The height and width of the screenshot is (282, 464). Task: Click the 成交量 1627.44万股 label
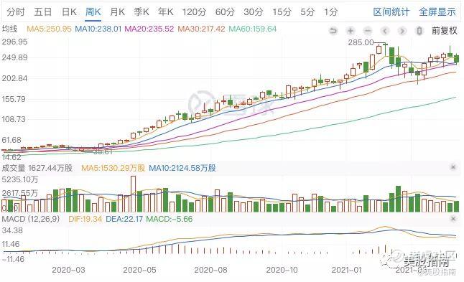[x=37, y=168]
